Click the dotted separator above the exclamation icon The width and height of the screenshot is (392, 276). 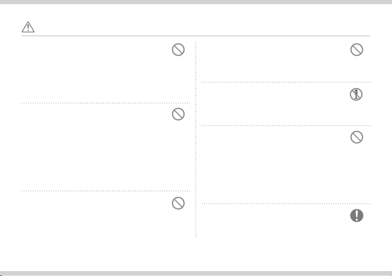pyautogui.click(x=286, y=203)
